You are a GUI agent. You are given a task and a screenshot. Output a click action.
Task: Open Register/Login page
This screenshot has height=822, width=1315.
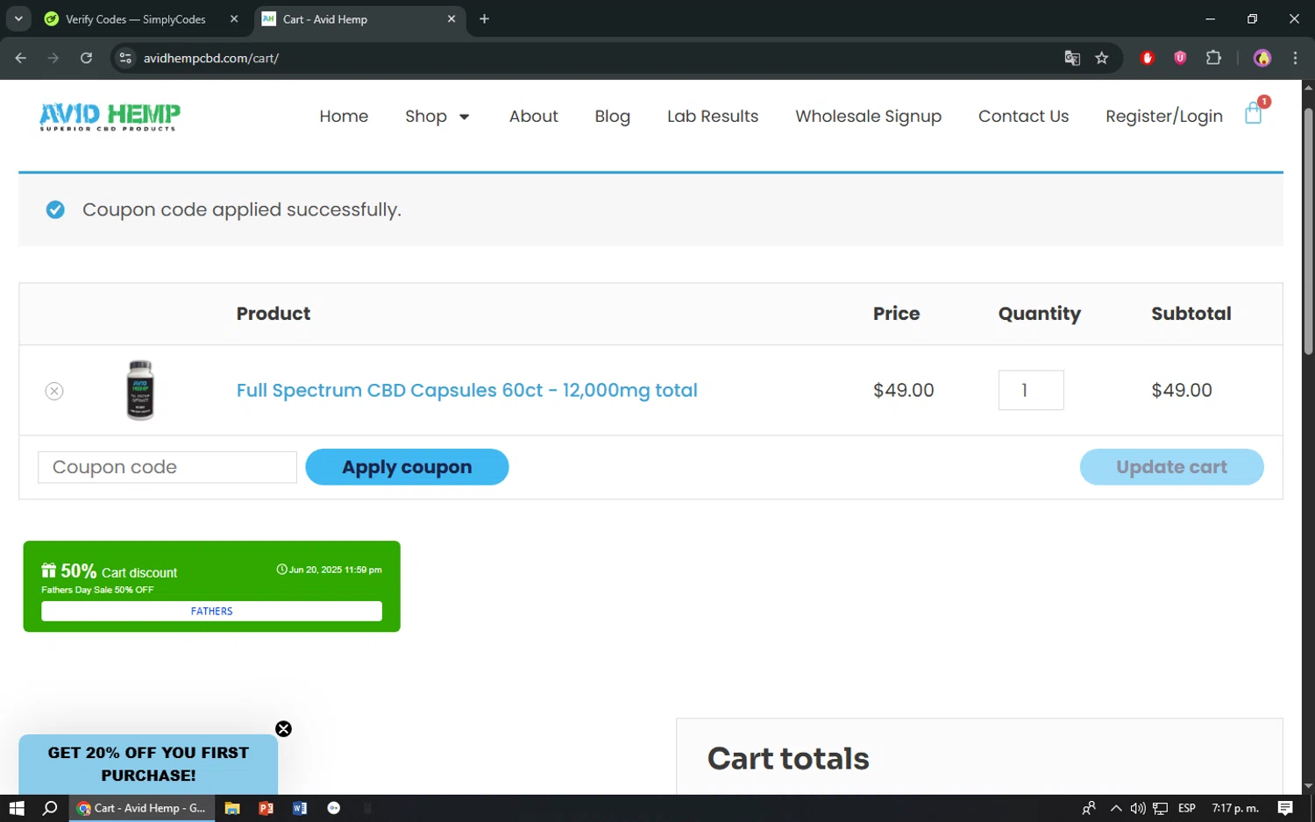click(x=1164, y=116)
